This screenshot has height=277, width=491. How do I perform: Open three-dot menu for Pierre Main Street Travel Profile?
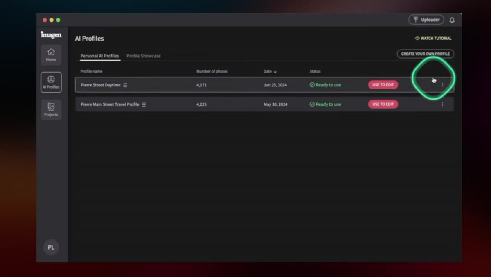pyautogui.click(x=442, y=104)
